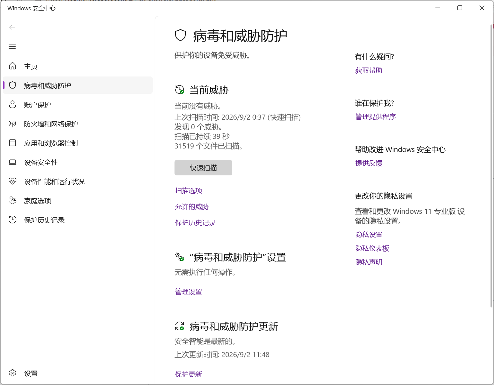
Task: Open the 隐私仪表板 link
Action: [372, 248]
